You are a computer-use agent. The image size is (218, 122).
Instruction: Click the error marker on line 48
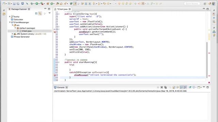tap(55, 75)
